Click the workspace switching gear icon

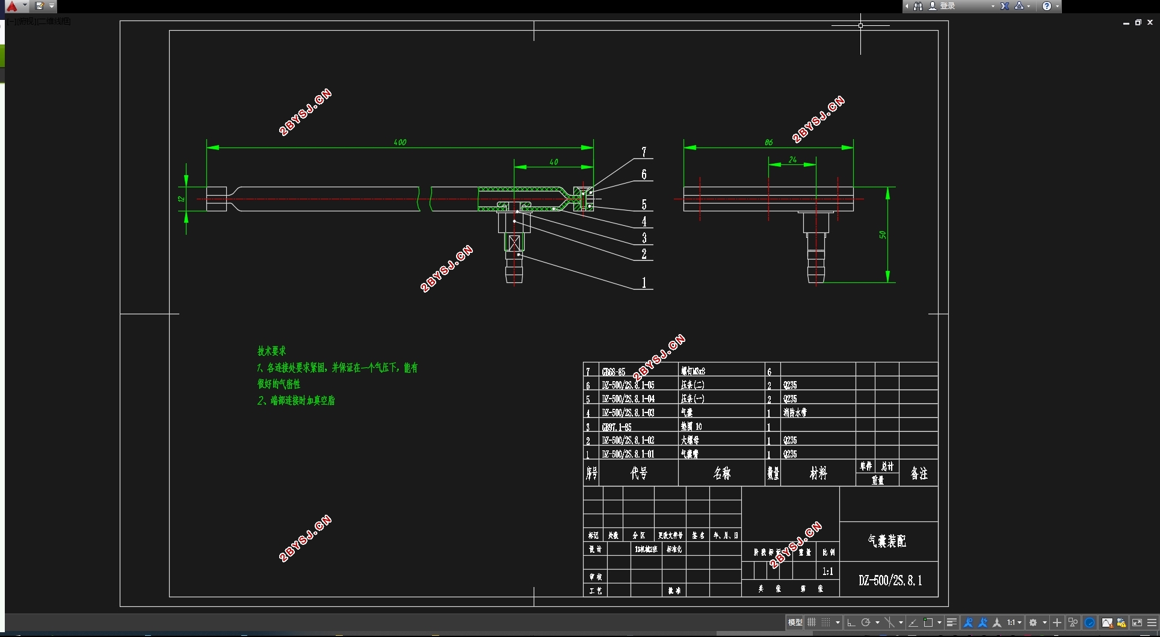[1033, 622]
